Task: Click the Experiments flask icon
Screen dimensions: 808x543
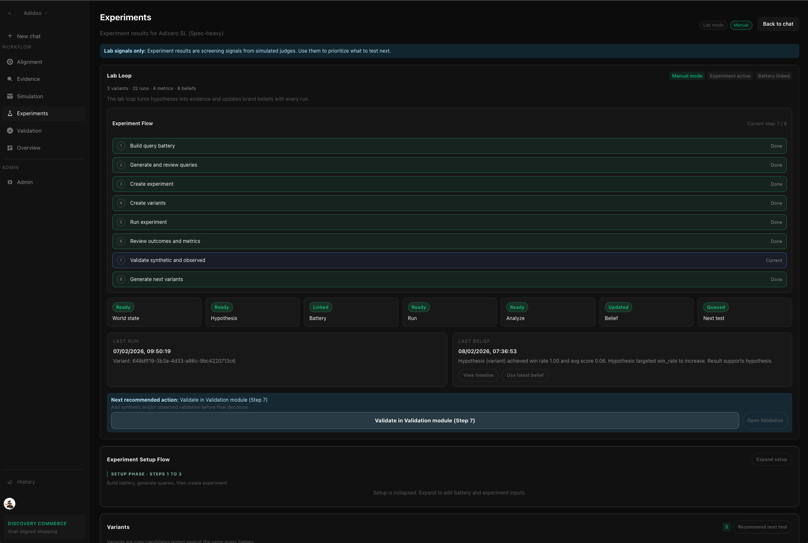Action: 10,113
